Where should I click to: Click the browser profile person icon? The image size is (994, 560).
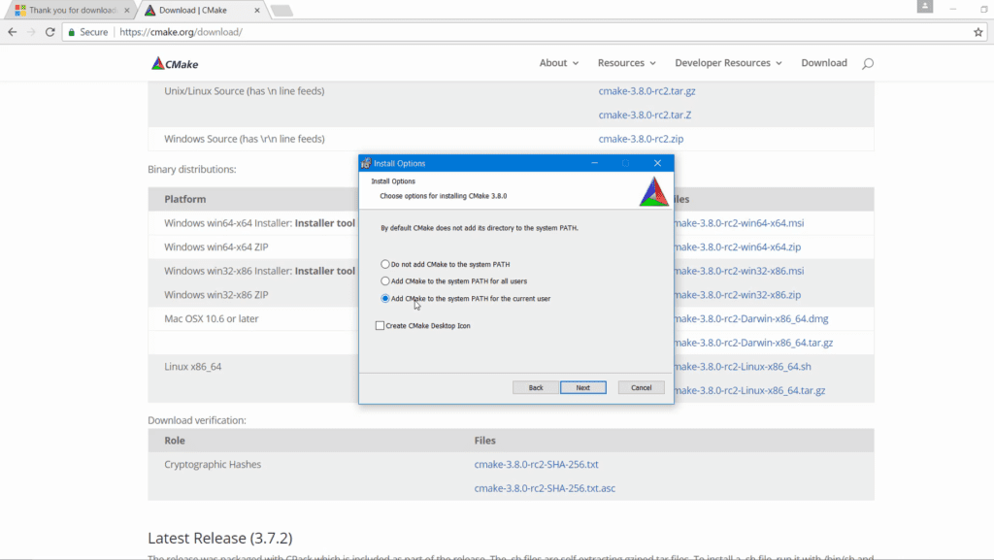click(x=924, y=7)
